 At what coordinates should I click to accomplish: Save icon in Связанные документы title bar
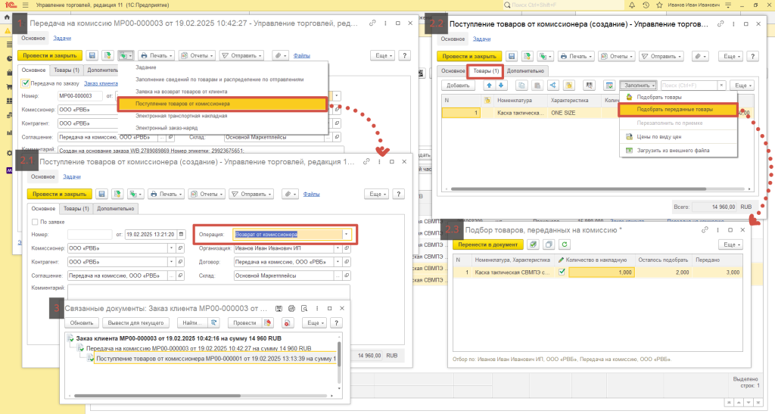(279, 308)
